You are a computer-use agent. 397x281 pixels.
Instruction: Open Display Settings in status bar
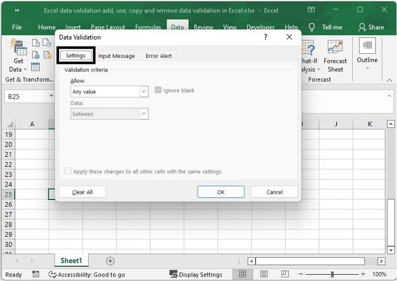(196, 274)
